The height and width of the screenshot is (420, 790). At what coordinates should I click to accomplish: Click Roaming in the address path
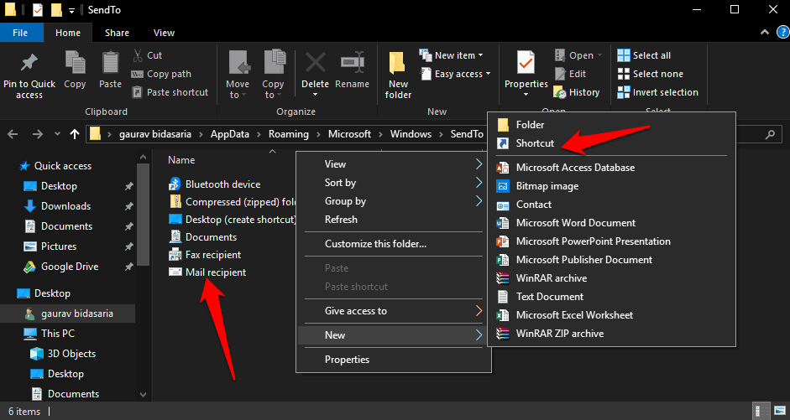point(288,134)
